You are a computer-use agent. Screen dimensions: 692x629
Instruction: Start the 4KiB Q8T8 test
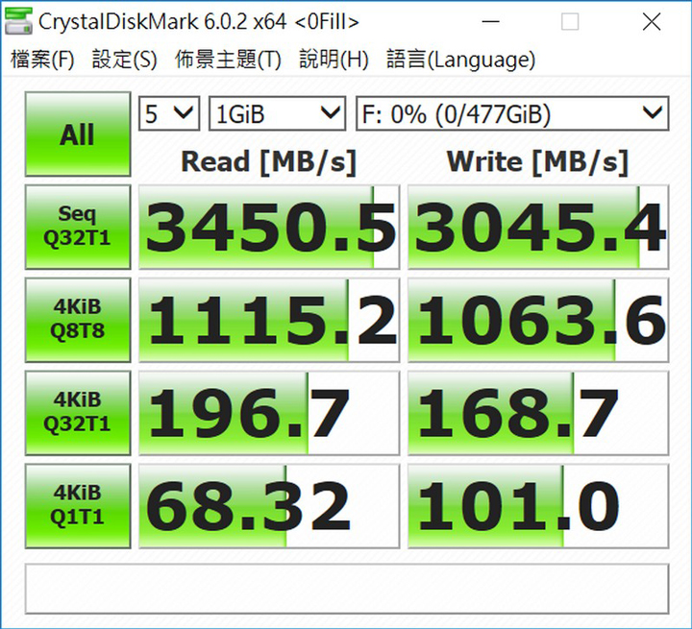pyautogui.click(x=78, y=320)
